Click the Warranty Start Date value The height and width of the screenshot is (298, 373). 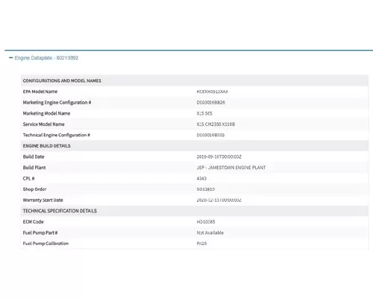219,200
